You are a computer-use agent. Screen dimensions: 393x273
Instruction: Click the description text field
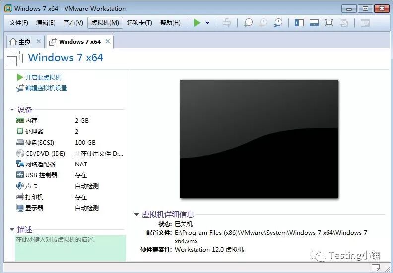coord(70,248)
